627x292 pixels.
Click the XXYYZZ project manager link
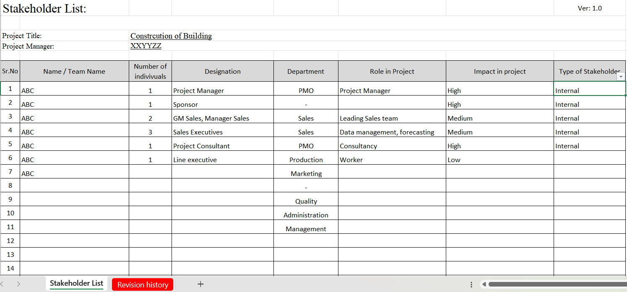point(146,46)
